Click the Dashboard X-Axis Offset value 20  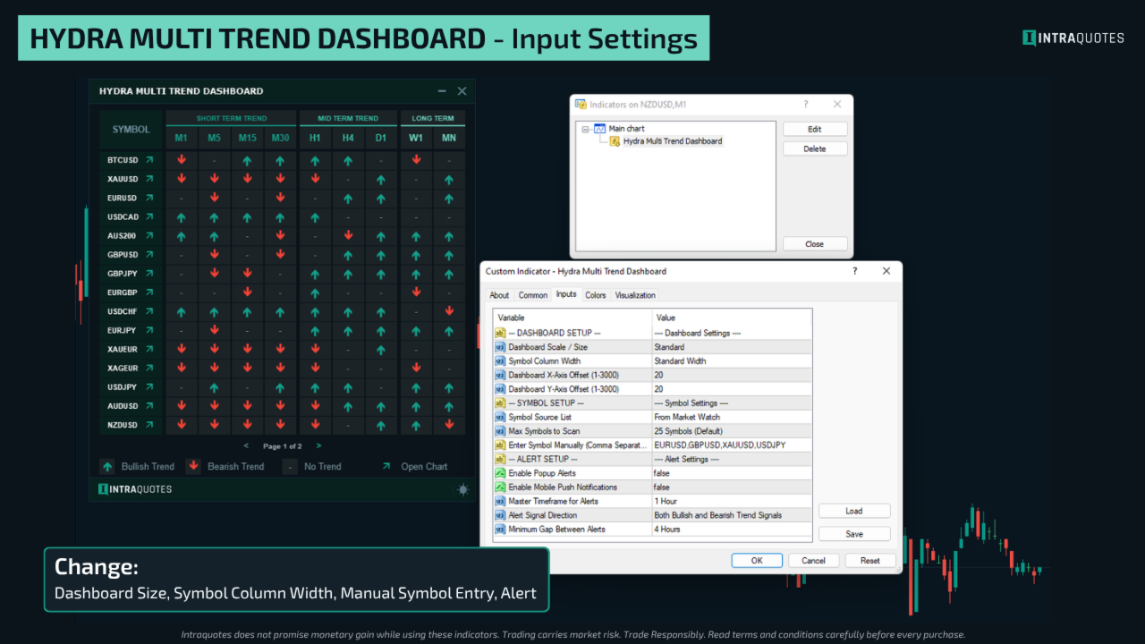pos(732,375)
